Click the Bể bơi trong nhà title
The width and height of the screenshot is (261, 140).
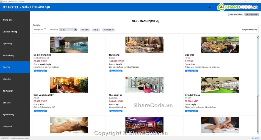pos(42,55)
